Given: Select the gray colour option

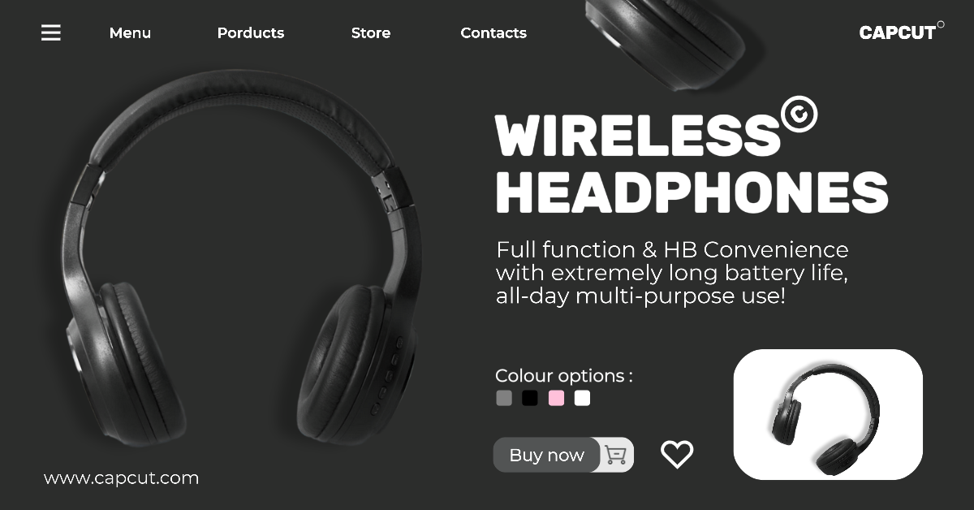Looking at the screenshot, I should point(504,398).
